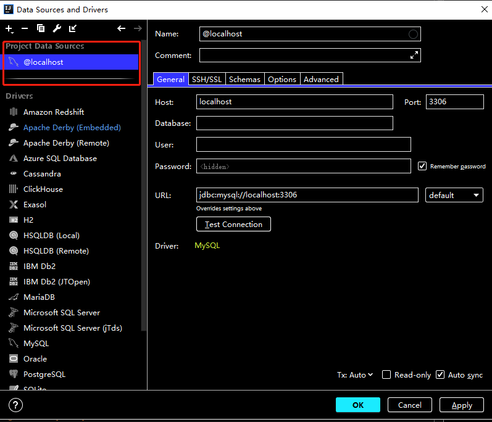This screenshot has height=422, width=492.
Task: Select the PostgreSQL text label
Action: pyautogui.click(x=44, y=374)
